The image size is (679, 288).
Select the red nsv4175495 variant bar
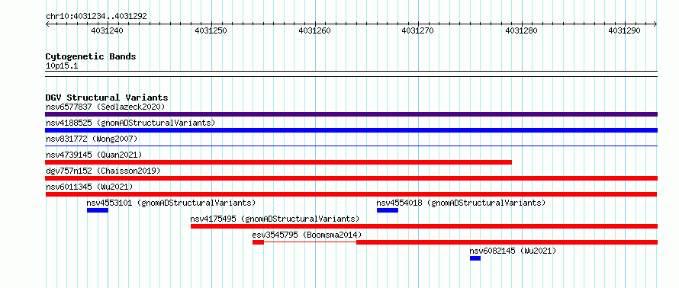pyautogui.click(x=424, y=226)
